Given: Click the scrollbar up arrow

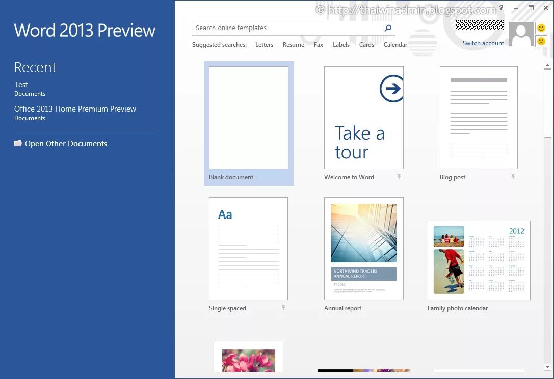Looking at the screenshot, I should [548, 65].
